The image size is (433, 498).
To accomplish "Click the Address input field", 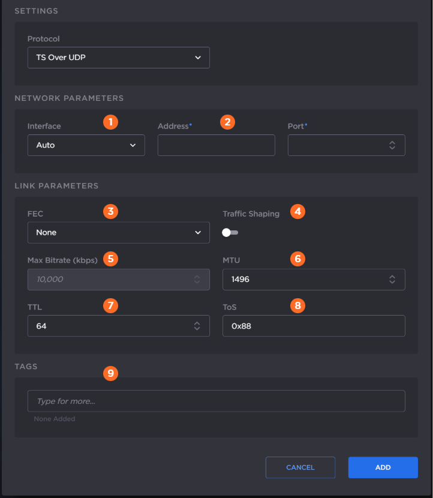I will (x=216, y=145).
